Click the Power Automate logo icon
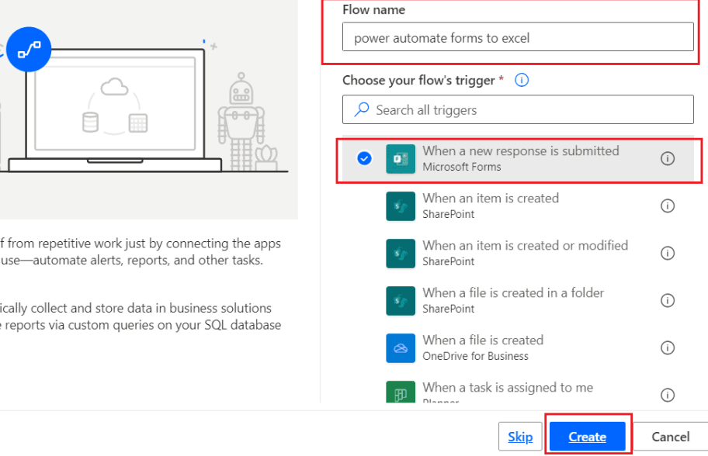The image size is (708, 456). coord(29,49)
